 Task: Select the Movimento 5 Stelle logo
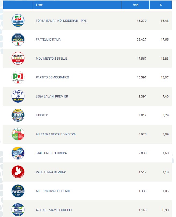pos(18,59)
